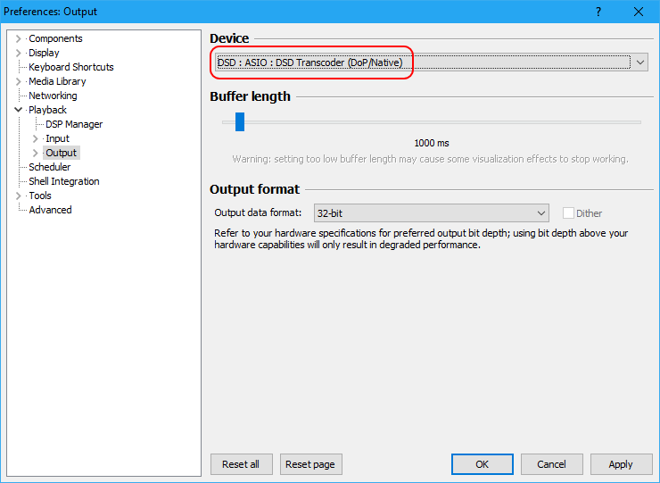Expand the Input node under Playback
This screenshot has width=660, height=483.
click(36, 138)
